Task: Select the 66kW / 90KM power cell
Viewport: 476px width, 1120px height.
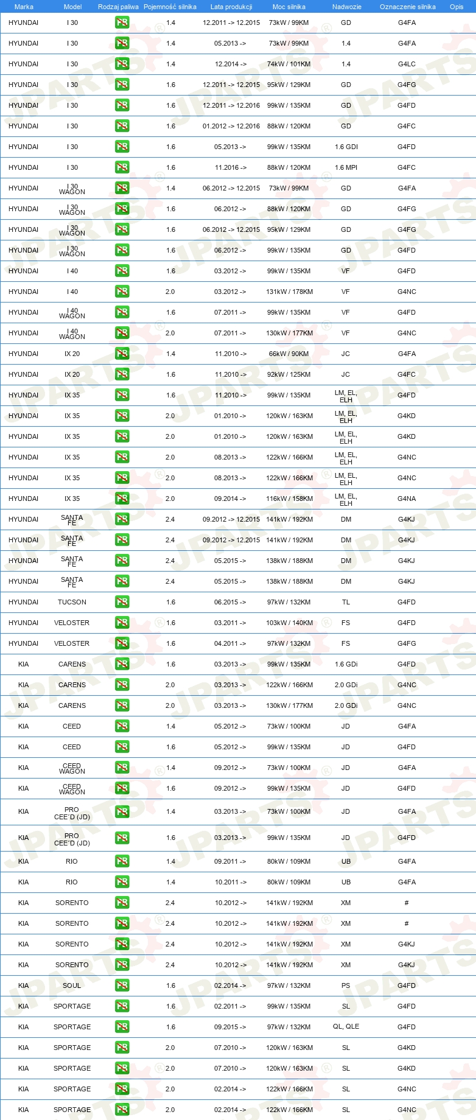Action: click(x=289, y=354)
